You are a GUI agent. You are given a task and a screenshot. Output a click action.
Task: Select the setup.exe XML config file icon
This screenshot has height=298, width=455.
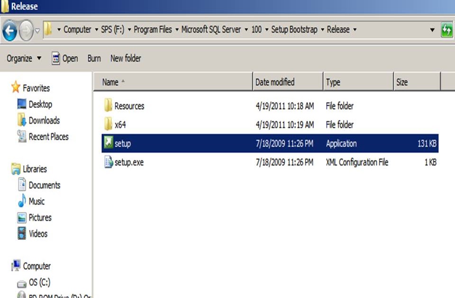tap(109, 162)
